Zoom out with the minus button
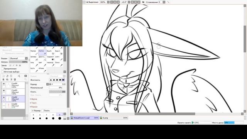 [112, 2]
